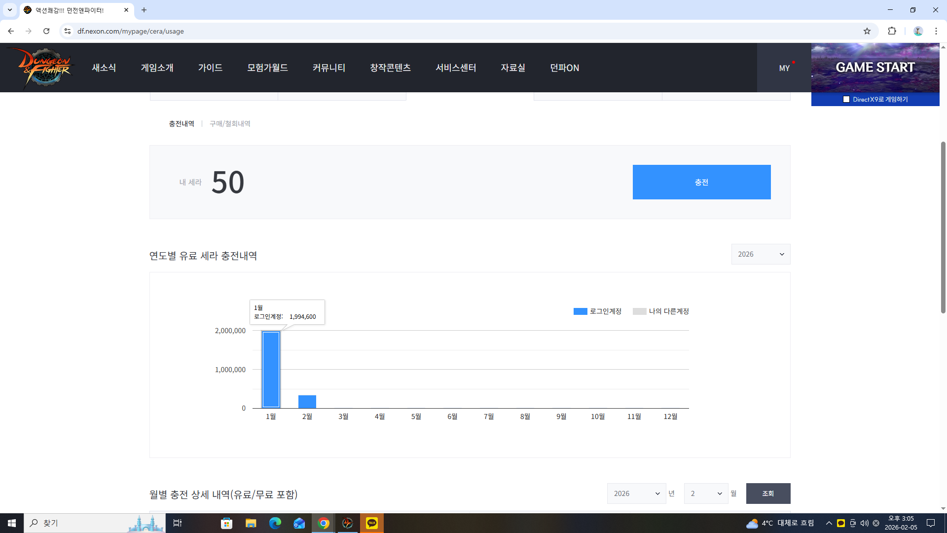The height and width of the screenshot is (533, 947).
Task: Bookmark this page with star icon
Action: pyautogui.click(x=867, y=31)
